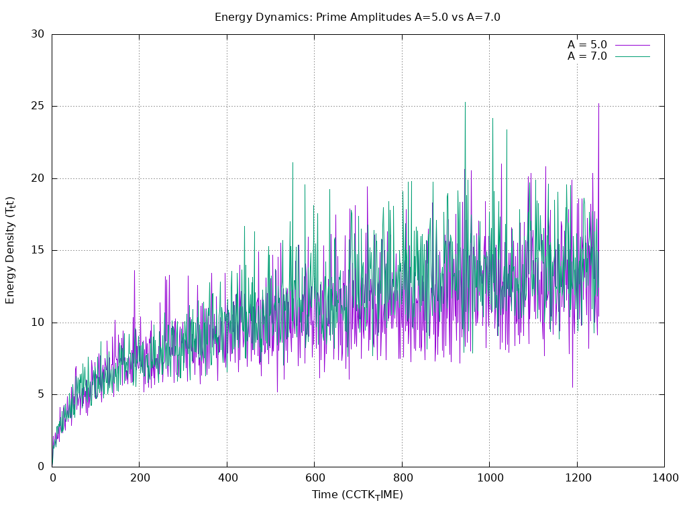Select the chart title text
The height and width of the screenshot is (515, 687).
[x=357, y=17]
